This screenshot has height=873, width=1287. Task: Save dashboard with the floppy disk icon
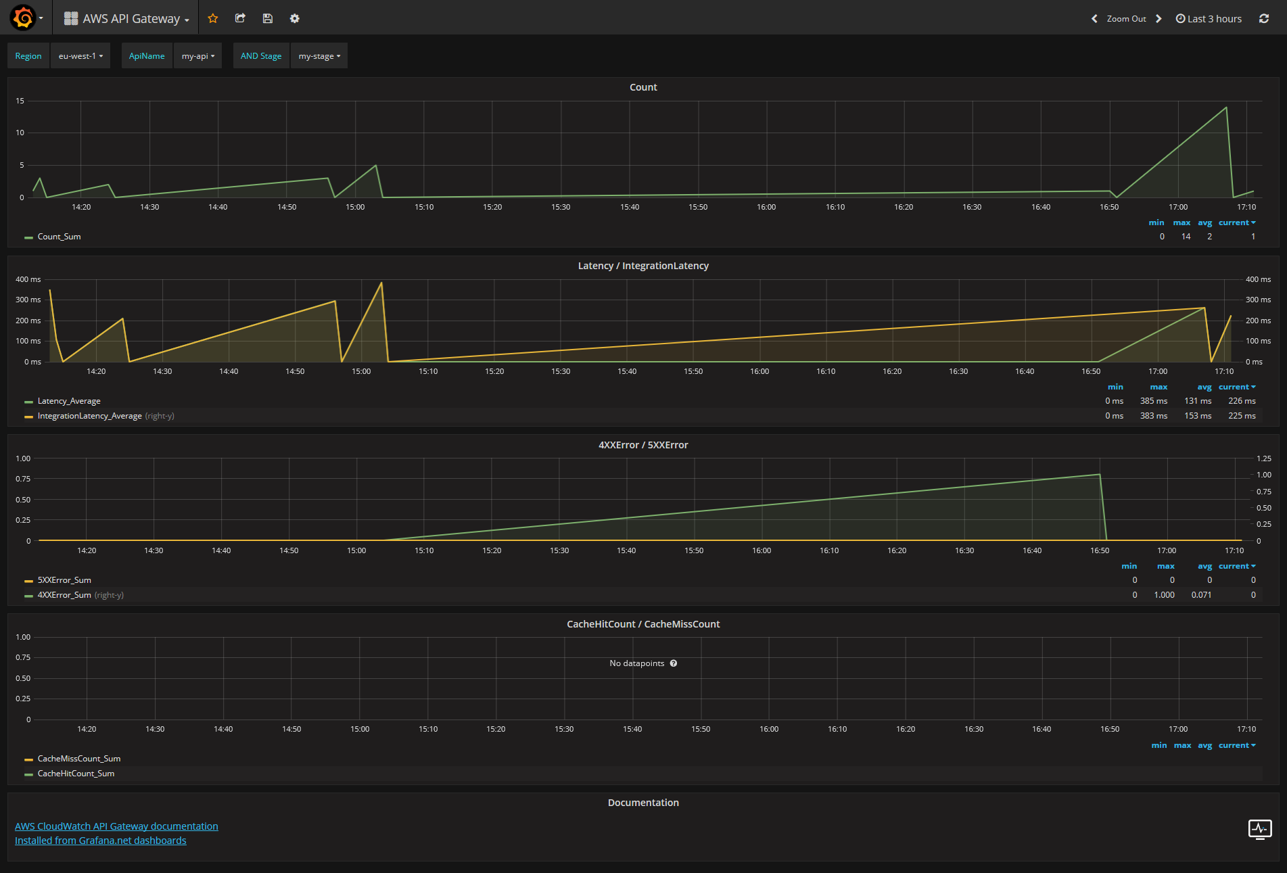pyautogui.click(x=268, y=18)
